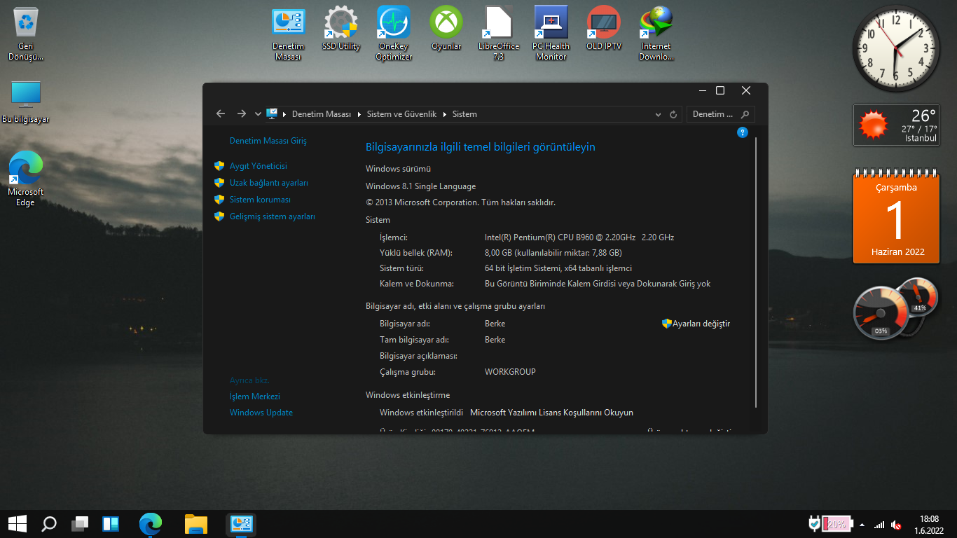
Task: Go back with the left arrow
Action: click(221, 113)
